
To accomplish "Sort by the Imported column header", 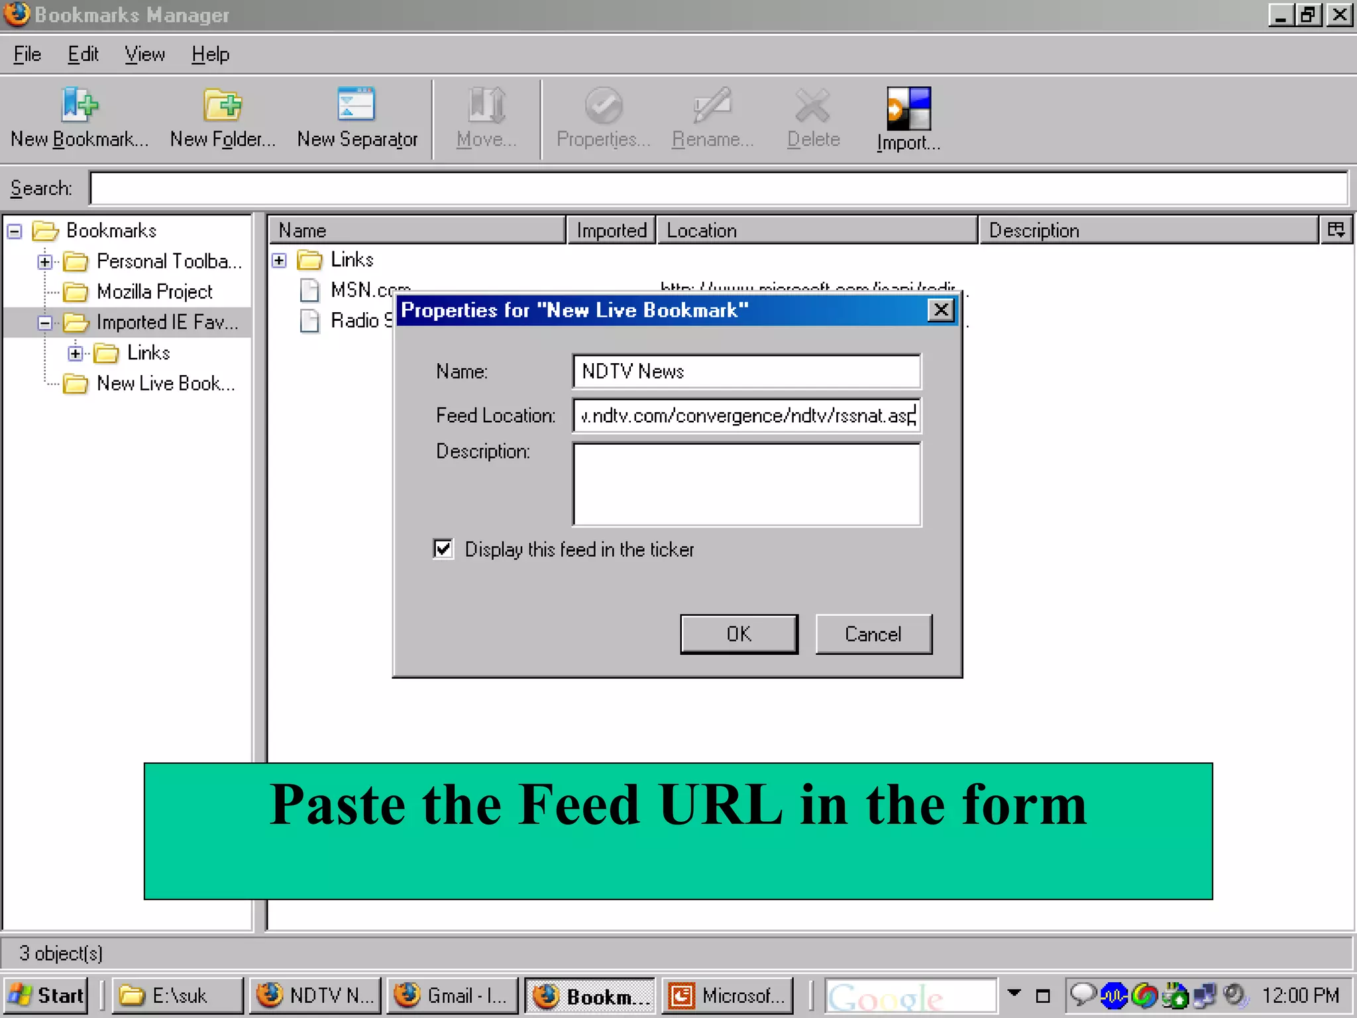I will [612, 230].
